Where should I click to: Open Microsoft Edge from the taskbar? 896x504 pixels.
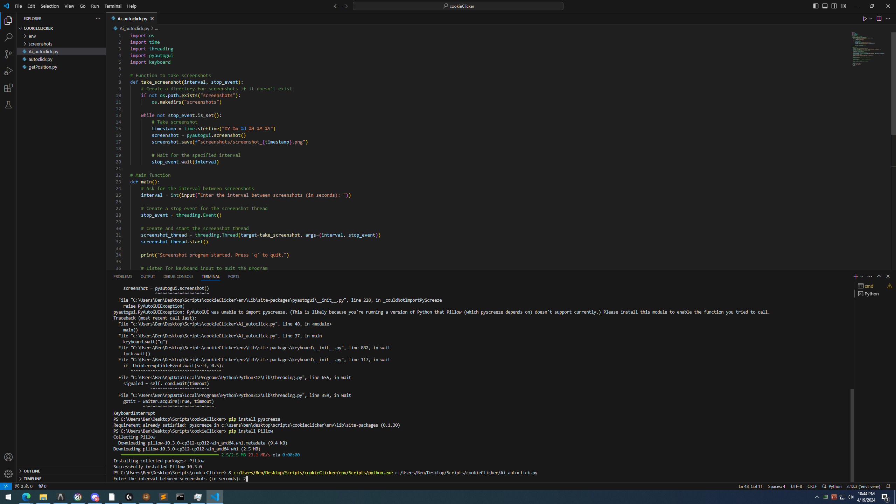[x=26, y=497]
